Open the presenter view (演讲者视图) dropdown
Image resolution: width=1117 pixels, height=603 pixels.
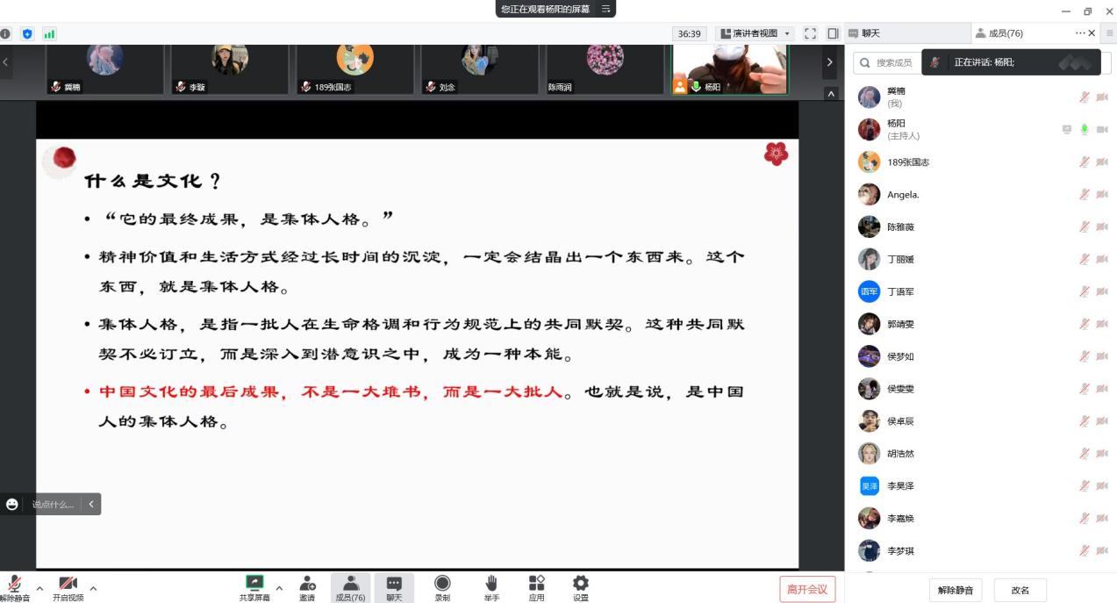point(755,33)
